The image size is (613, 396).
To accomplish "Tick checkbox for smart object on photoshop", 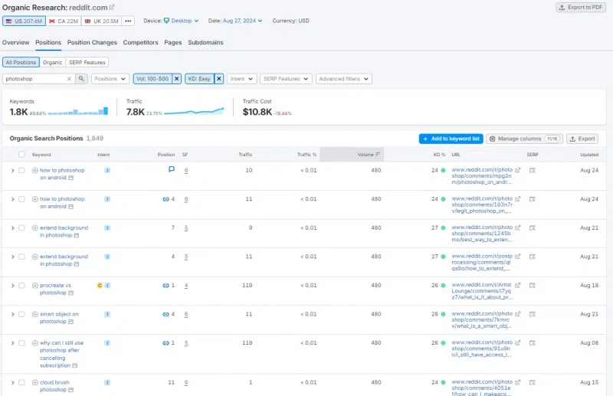I will [21, 314].
